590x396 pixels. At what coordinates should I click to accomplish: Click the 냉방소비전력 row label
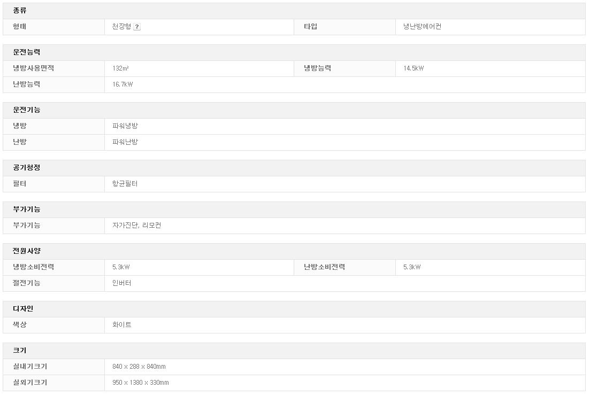click(x=34, y=267)
